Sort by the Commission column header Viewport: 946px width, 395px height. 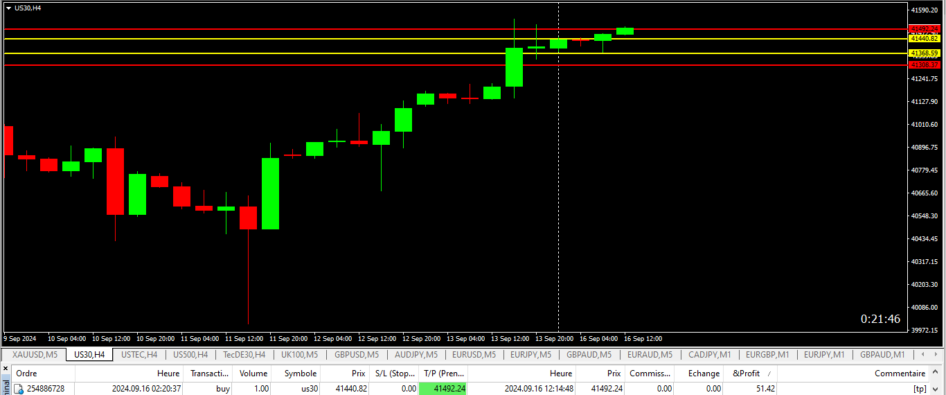click(x=650, y=373)
